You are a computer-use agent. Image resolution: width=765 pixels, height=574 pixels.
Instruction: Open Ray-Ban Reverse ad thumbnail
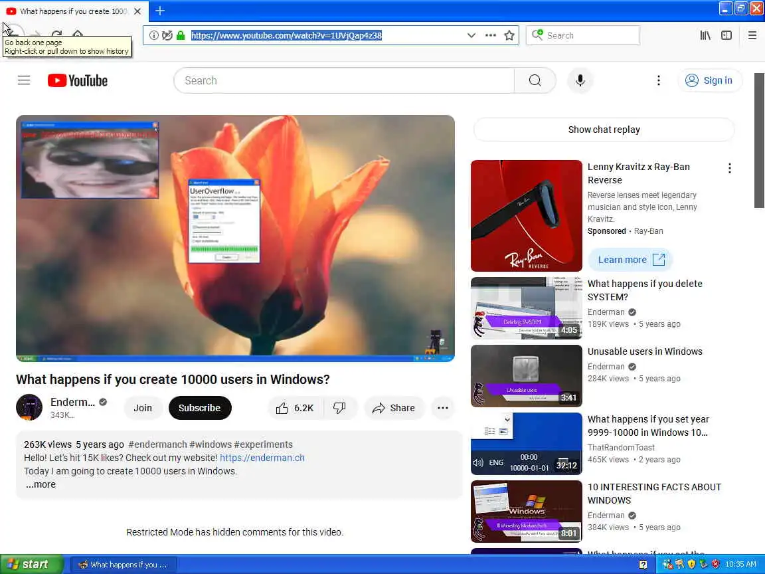point(527,216)
